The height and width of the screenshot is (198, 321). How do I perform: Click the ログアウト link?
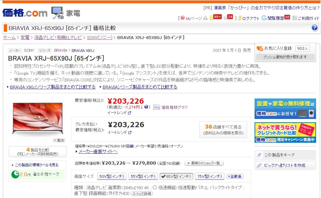point(251,18)
